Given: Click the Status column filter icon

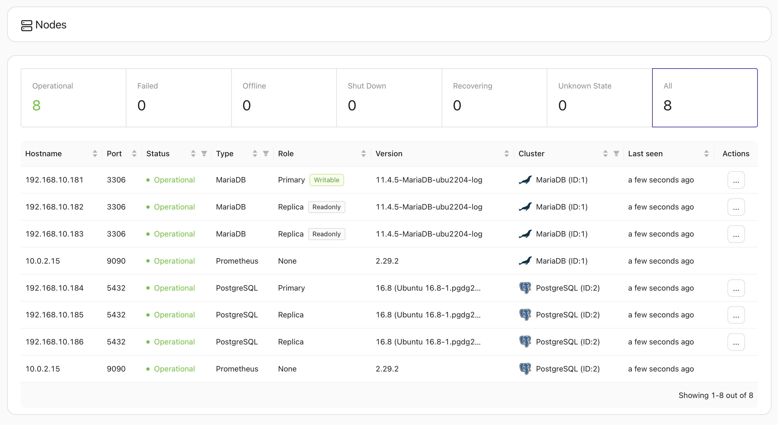Looking at the screenshot, I should point(204,154).
